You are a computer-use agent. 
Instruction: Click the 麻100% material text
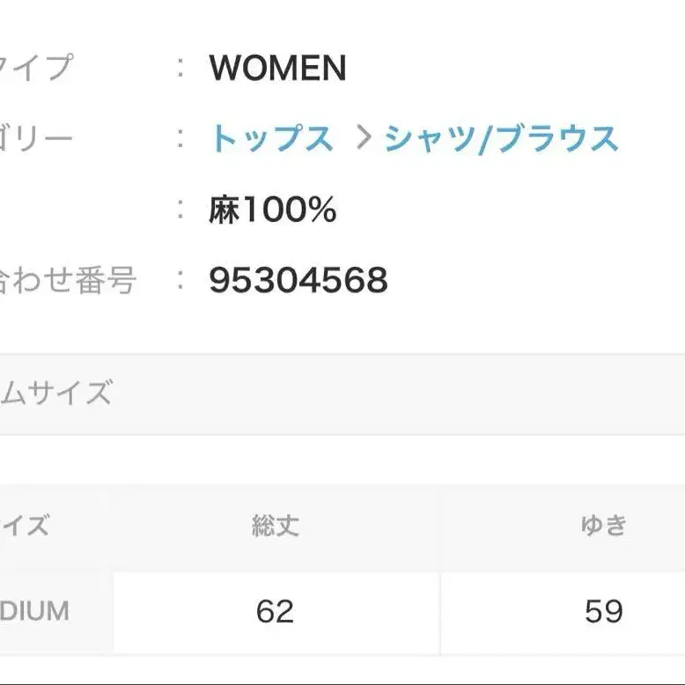(x=272, y=210)
